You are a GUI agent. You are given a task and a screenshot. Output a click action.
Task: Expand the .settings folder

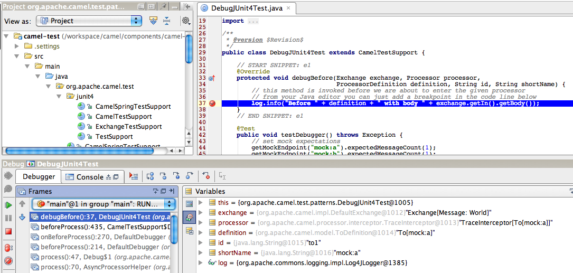pos(17,46)
